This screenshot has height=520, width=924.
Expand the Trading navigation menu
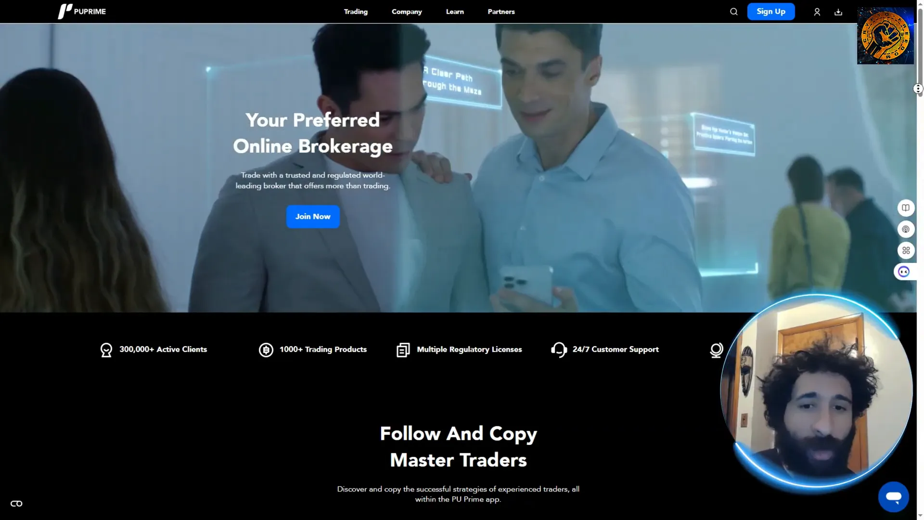coord(356,12)
